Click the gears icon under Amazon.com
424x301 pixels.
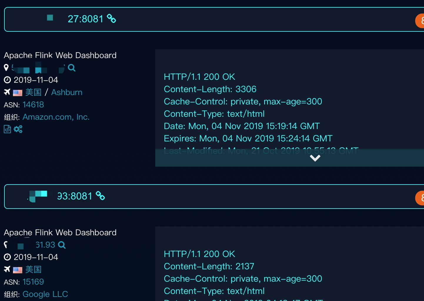point(18,129)
